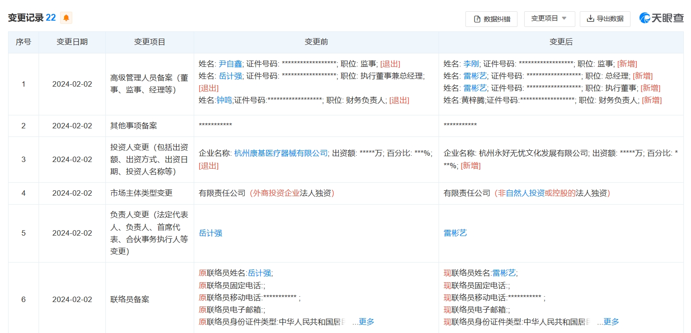Click 投资人变更 cell in row 3
This screenshot has width=691, height=333.
(150, 159)
